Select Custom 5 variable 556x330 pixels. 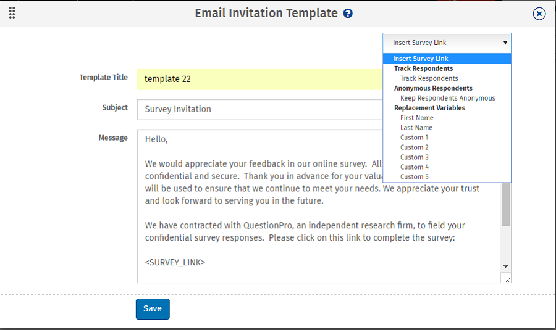(x=414, y=176)
